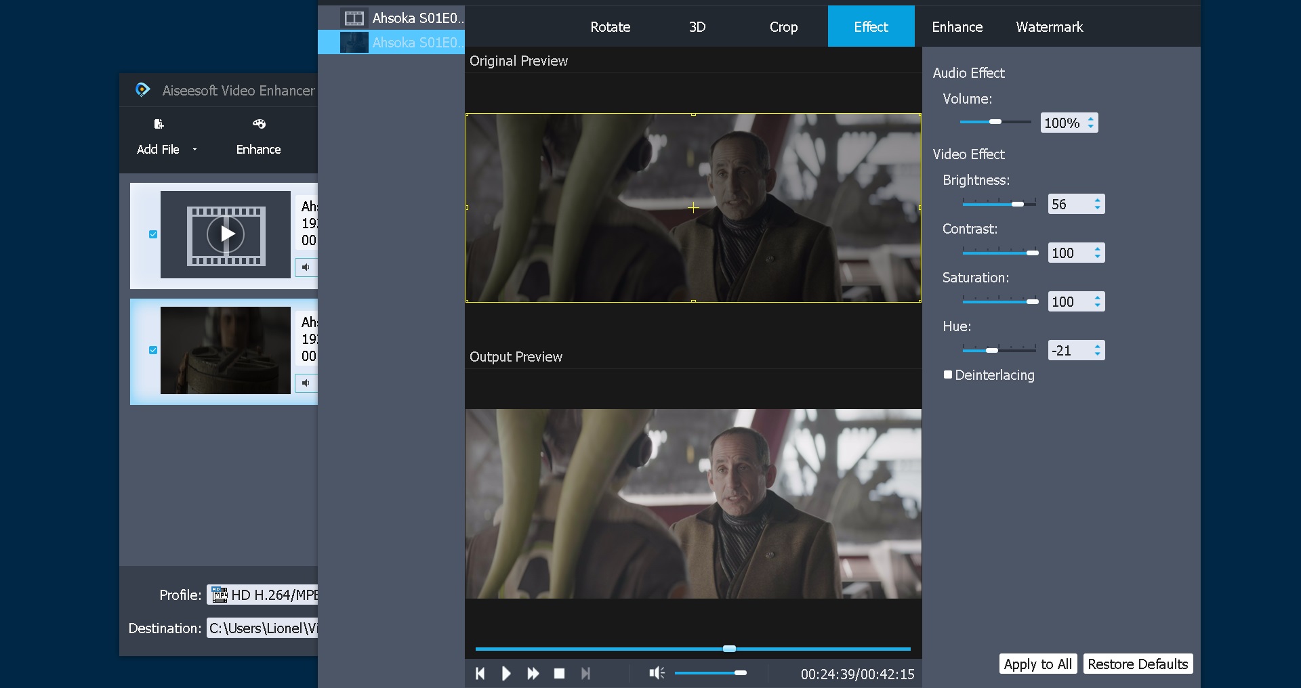Click the Output Preview video frame
The image size is (1301, 688).
coord(693,504)
